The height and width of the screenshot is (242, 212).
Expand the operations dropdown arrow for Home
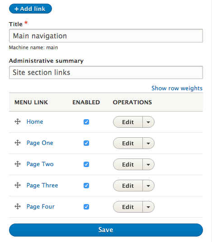pyautogui.click(x=148, y=122)
